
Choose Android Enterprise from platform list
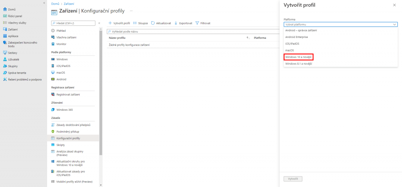tap(296, 37)
